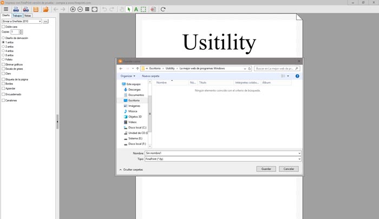The image size is (379, 219).
Task: Toggle the Claro checkbox
Action: [x=3, y=73]
